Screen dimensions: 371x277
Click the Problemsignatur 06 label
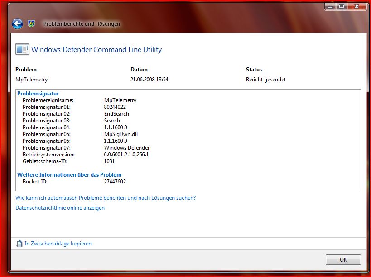coord(47,141)
